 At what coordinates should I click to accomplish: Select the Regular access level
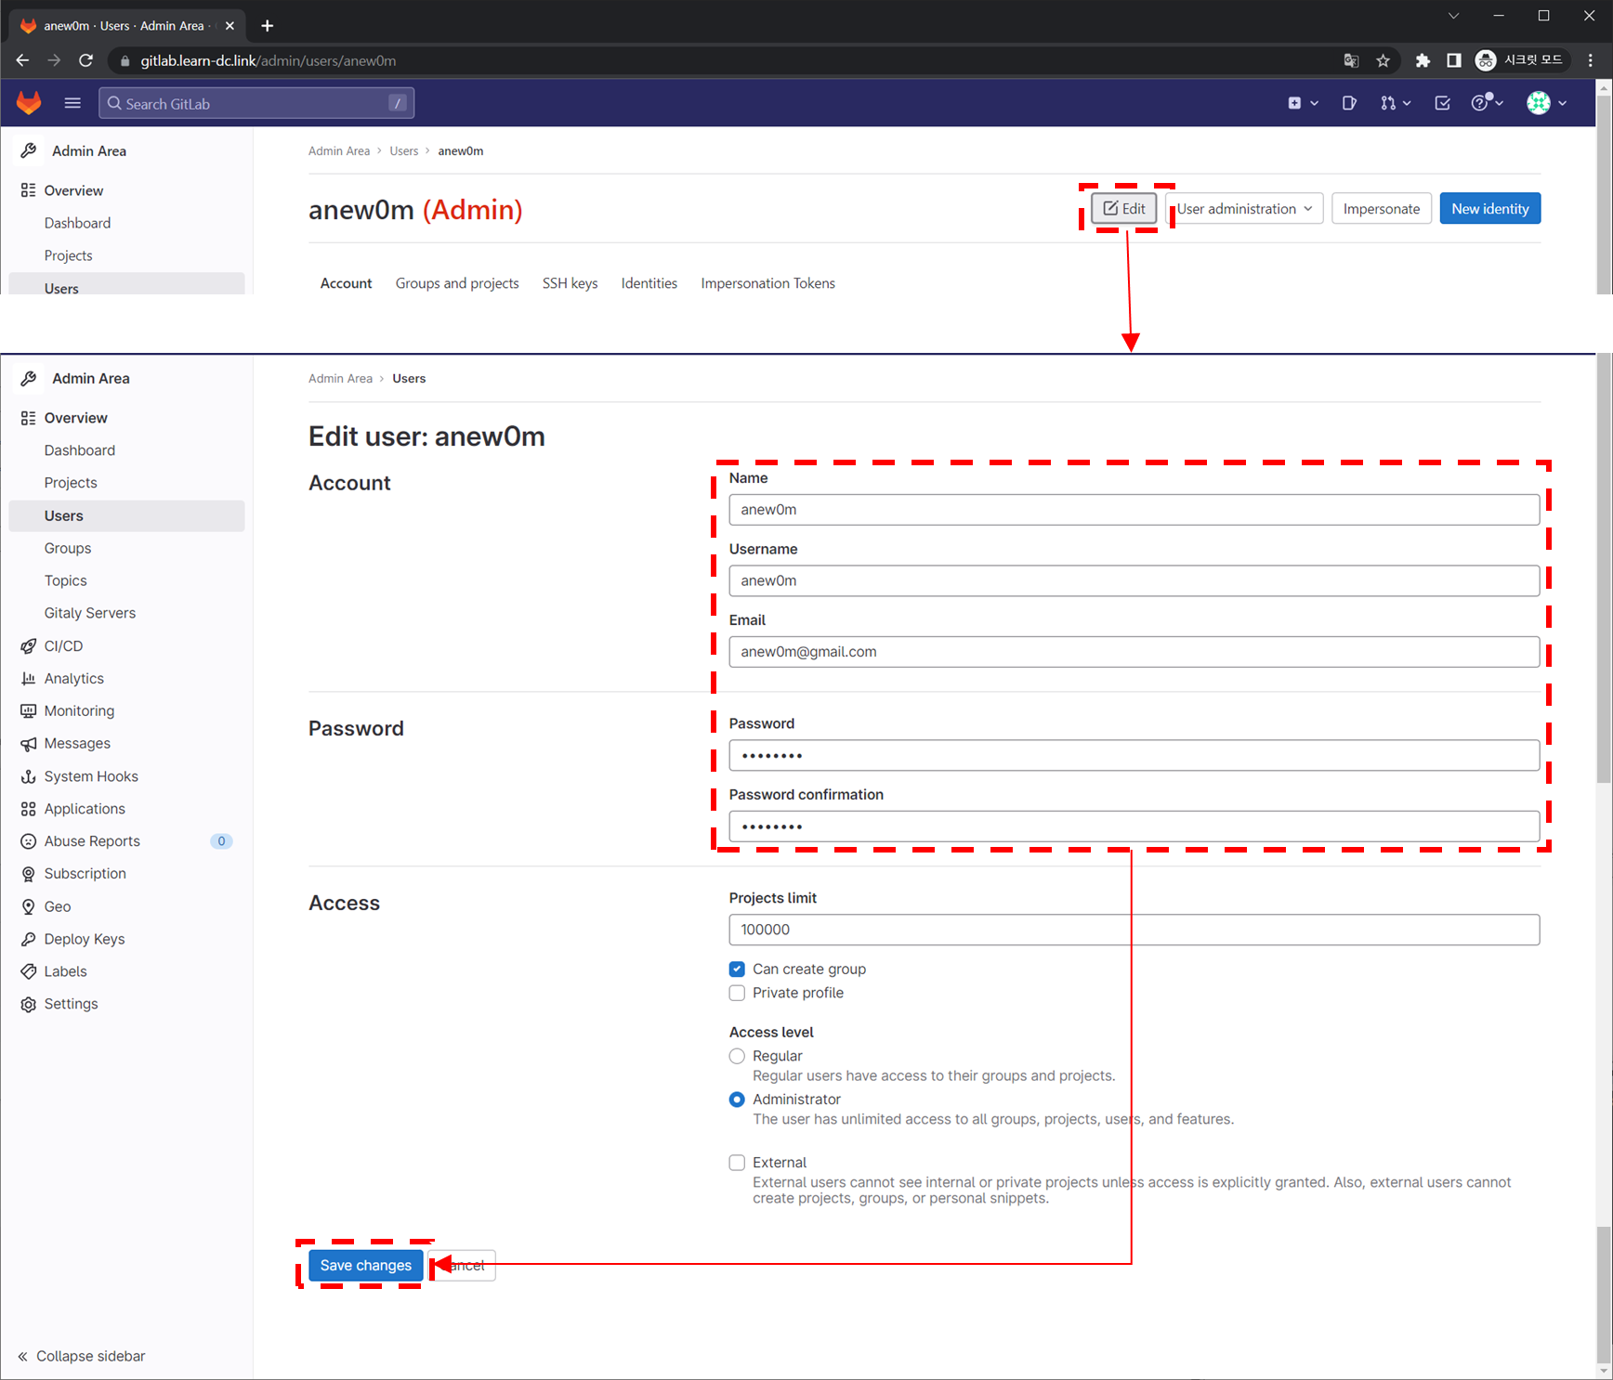tap(737, 1056)
